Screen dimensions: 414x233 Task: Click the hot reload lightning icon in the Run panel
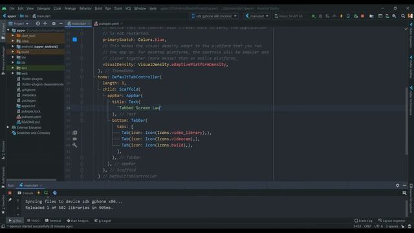pyautogui.click(x=39, y=193)
